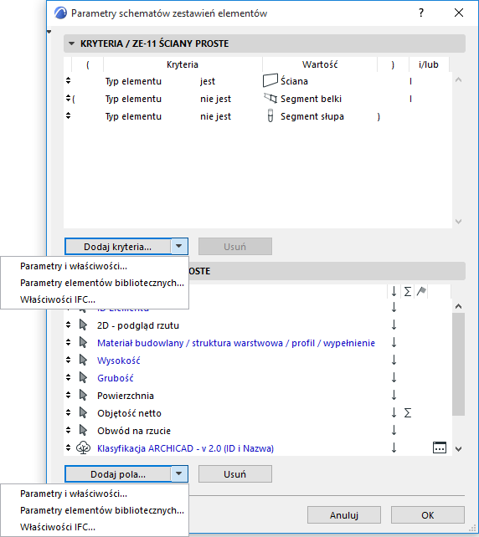Toggle sort order for Grubość
This screenshot has height=537, width=479.
pos(394,377)
